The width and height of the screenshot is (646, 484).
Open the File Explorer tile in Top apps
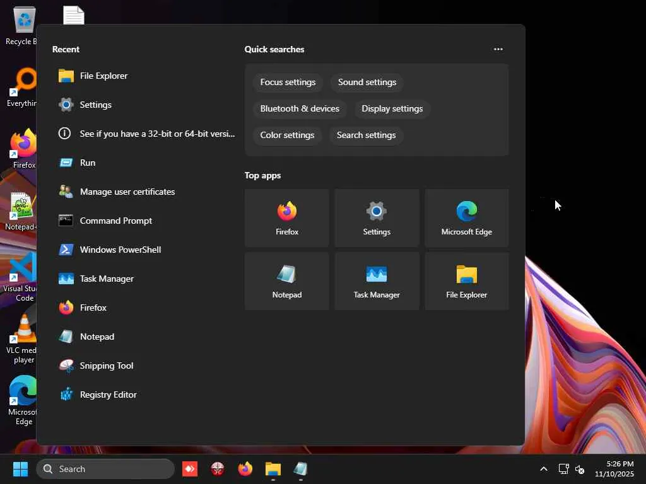[x=467, y=281]
